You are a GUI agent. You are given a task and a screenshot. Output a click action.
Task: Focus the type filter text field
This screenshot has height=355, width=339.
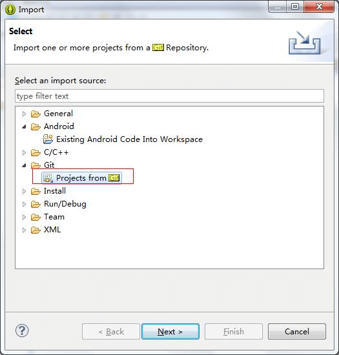169,96
